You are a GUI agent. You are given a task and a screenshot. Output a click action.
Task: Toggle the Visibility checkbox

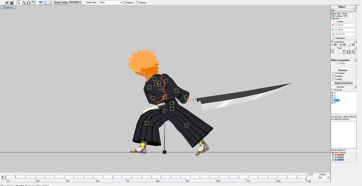click(336, 63)
